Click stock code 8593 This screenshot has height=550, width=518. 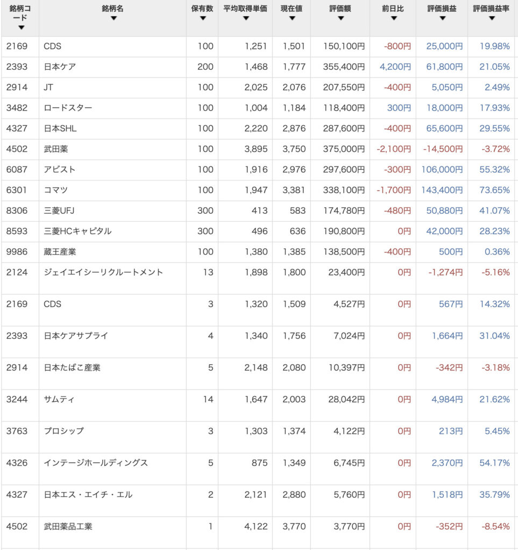(x=17, y=231)
